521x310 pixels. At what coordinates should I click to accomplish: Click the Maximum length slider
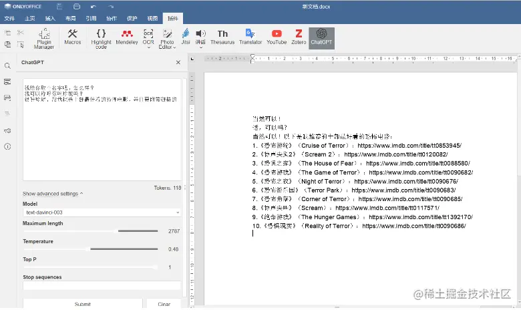tap(90, 231)
